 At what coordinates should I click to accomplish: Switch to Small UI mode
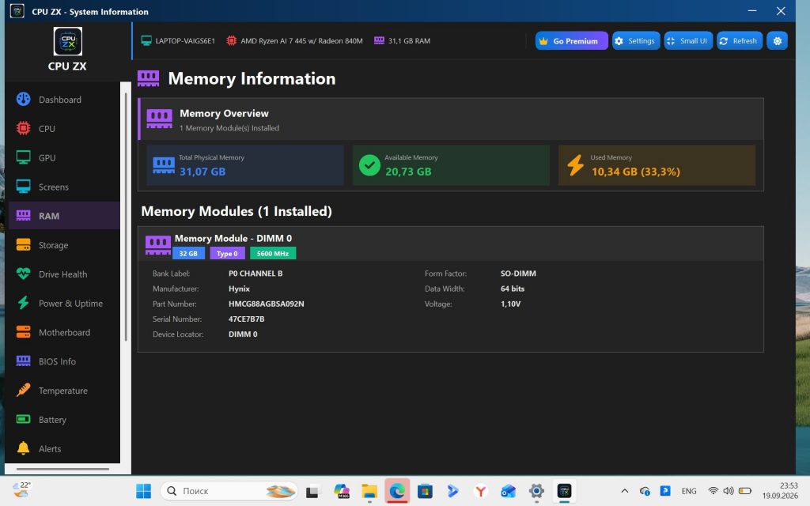click(689, 41)
